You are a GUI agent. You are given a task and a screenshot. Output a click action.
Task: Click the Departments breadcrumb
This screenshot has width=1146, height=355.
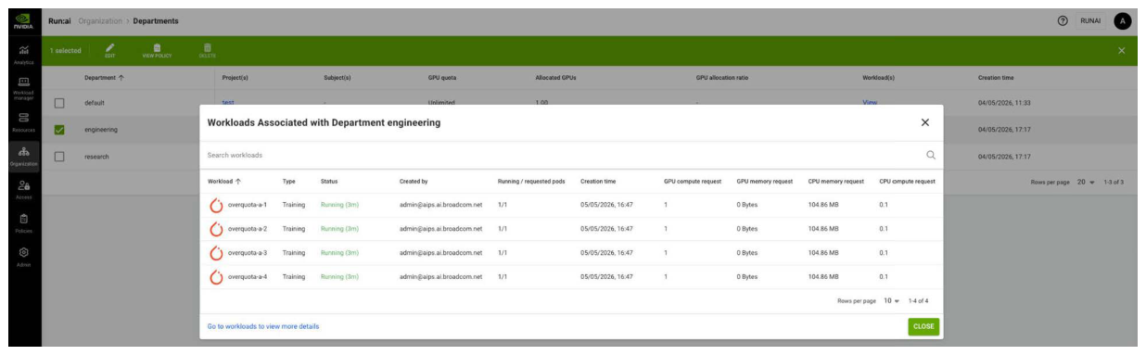coord(156,21)
